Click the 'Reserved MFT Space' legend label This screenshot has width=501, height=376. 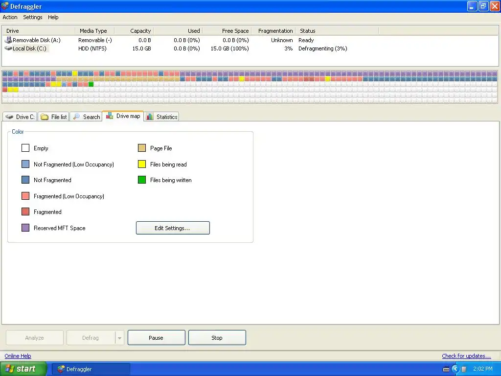tap(59, 228)
